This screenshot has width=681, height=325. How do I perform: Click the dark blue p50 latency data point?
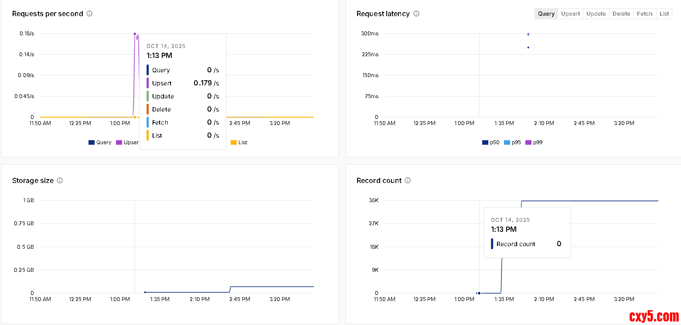[x=528, y=47]
